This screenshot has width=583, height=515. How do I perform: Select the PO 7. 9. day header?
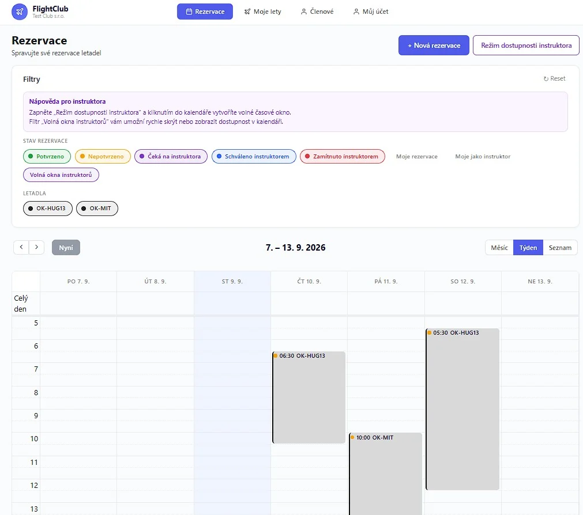point(78,282)
